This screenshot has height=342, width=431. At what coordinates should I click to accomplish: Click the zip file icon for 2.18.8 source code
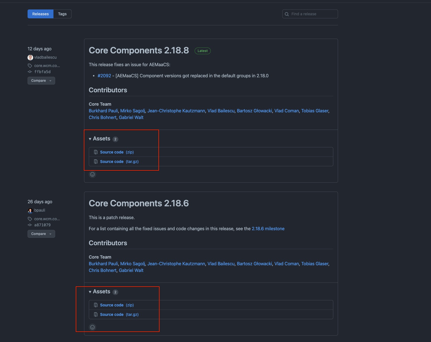click(x=96, y=152)
